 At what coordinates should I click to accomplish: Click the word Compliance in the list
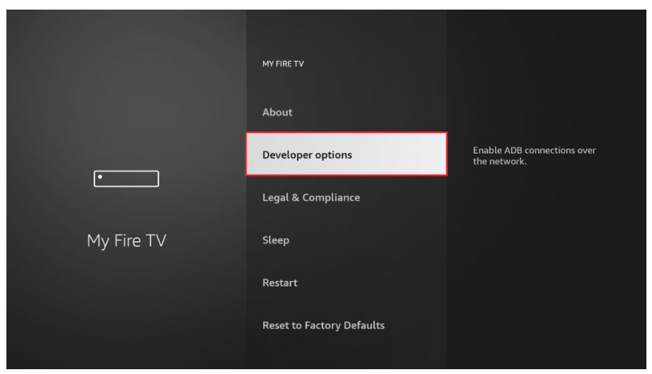[x=331, y=198]
